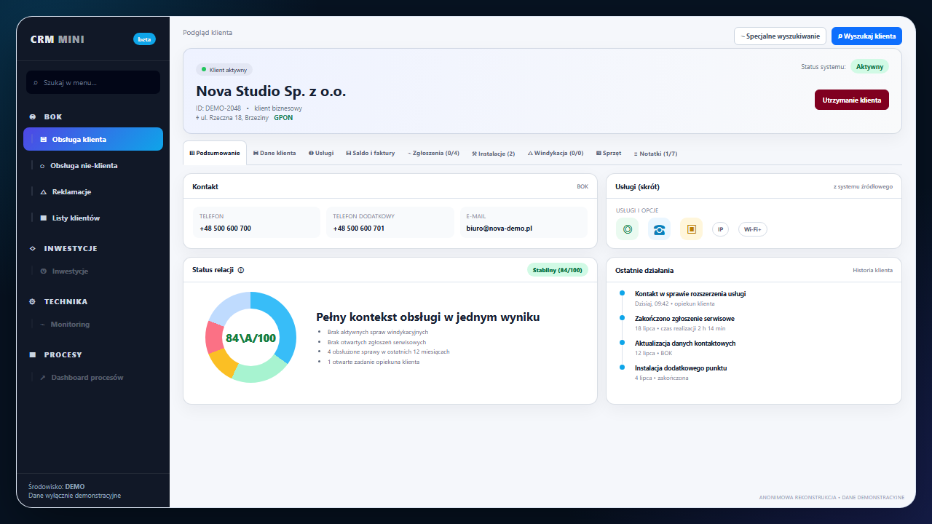
Task: Click the beta badge next to CRM MINI
Action: point(144,39)
